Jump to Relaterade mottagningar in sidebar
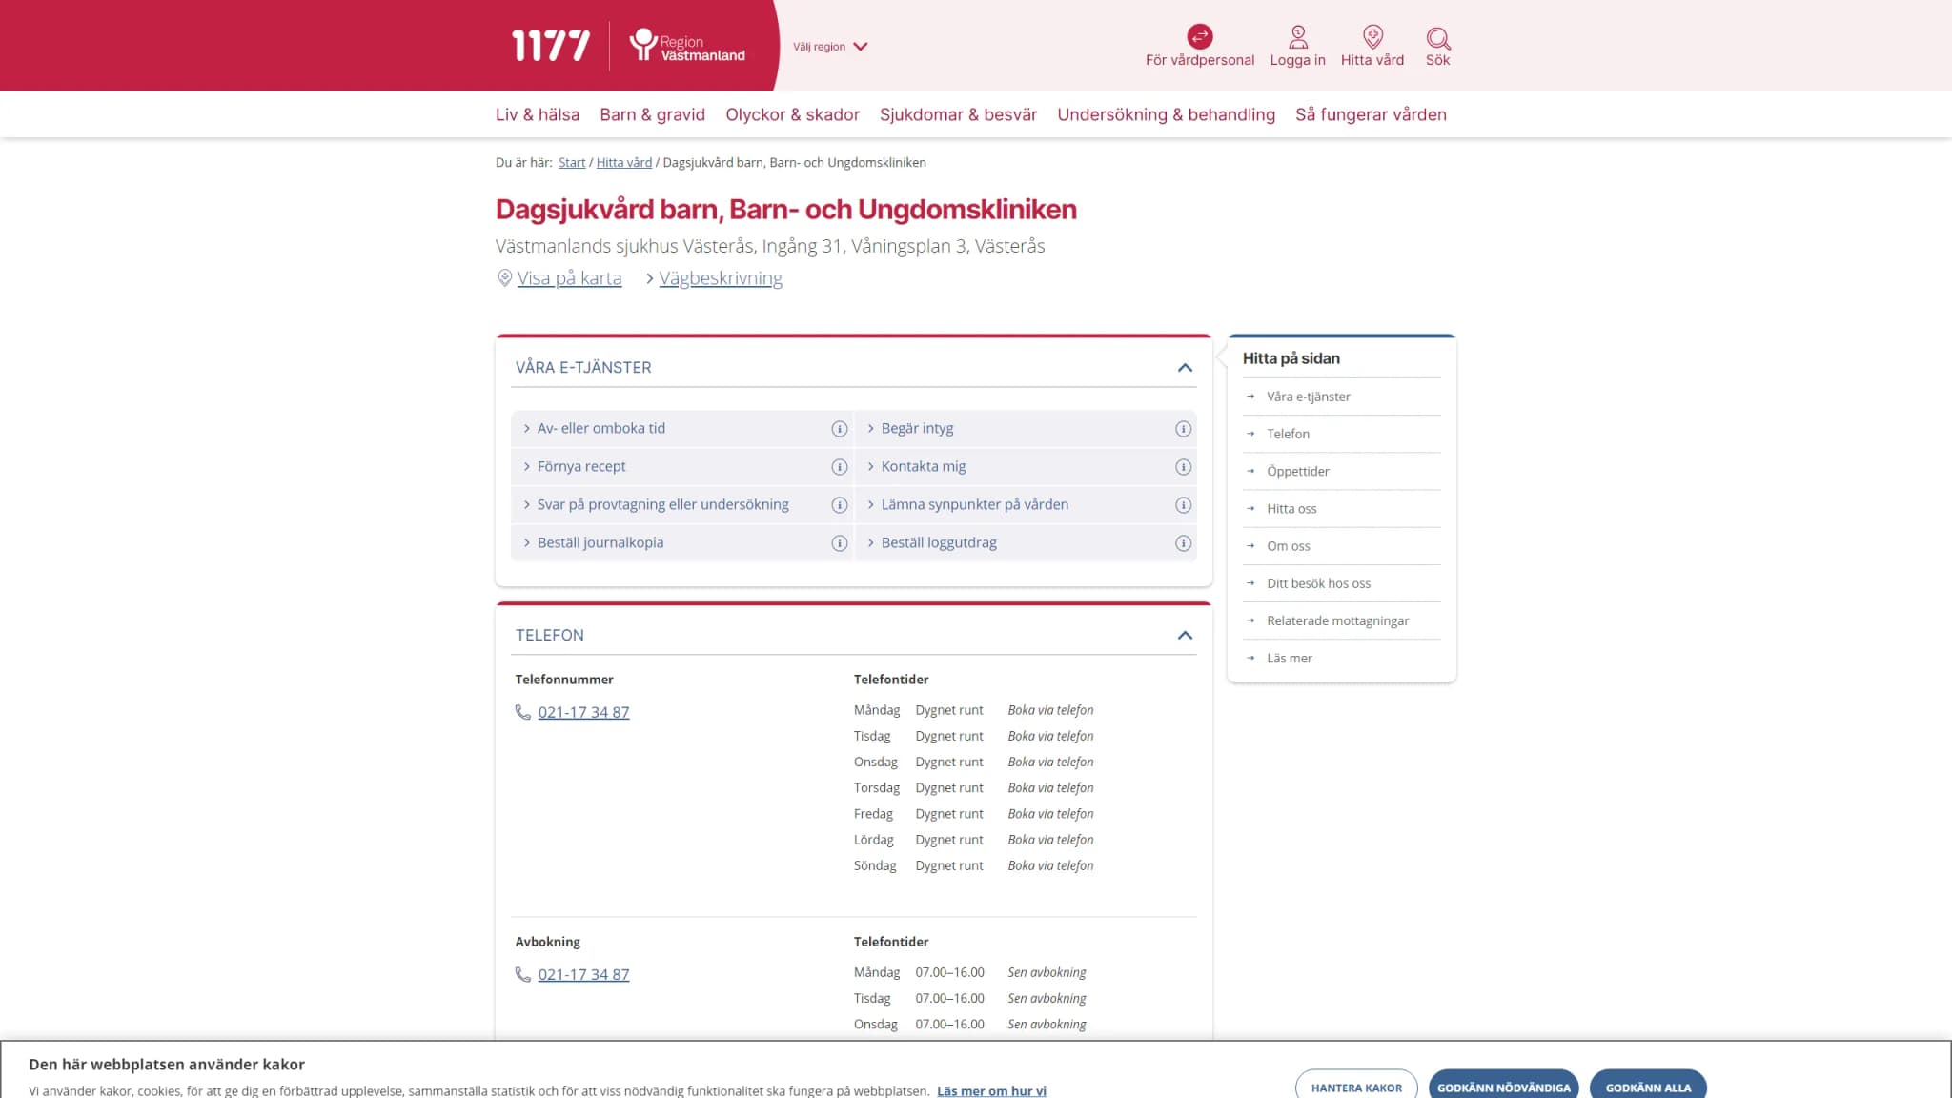Screen dimensions: 1952x1098 pyautogui.click(x=1337, y=620)
